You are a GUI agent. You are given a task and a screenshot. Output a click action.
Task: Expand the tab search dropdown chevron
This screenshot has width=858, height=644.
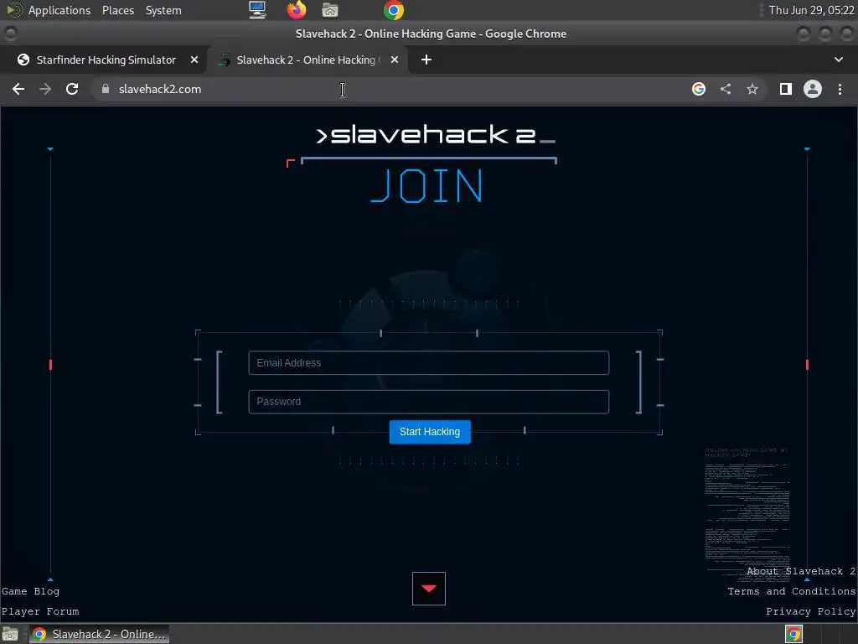point(838,60)
